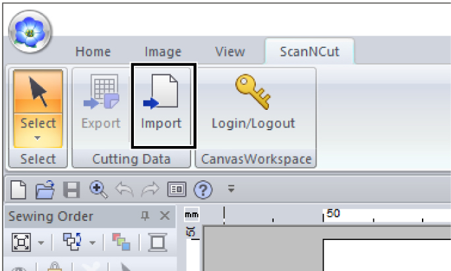Screen dimensions: 451x271
Task: Expand the Select tool dropdown arrow
Action: coord(38,138)
